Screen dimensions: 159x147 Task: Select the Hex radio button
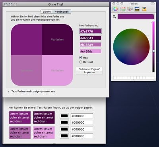[x=81, y=57]
